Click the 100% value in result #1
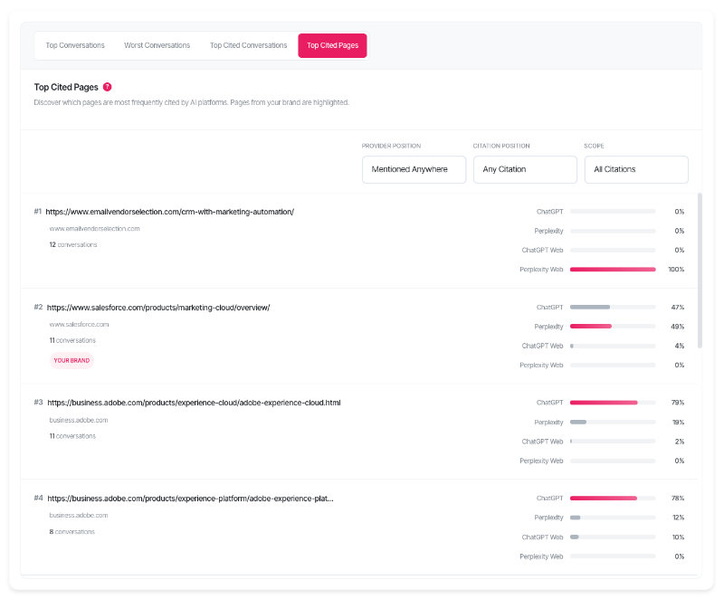724x599 pixels. point(676,270)
